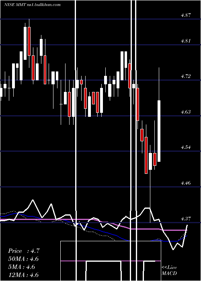
Task: Select the 4.72 price axis label
Action: coord(186,76)
